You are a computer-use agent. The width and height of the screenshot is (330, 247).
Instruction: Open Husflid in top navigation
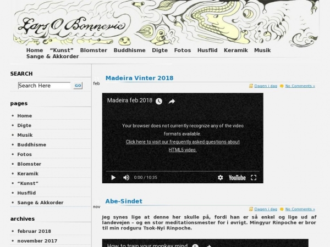pyautogui.click(x=207, y=50)
